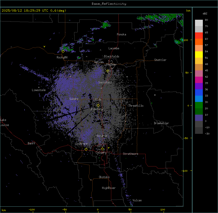Click the Olds town label
Screen dimensions: 218x213
(98, 100)
